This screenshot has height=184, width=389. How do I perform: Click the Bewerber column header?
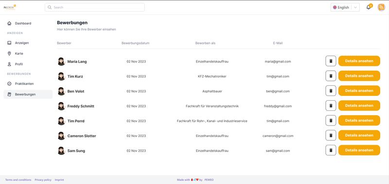[64, 43]
